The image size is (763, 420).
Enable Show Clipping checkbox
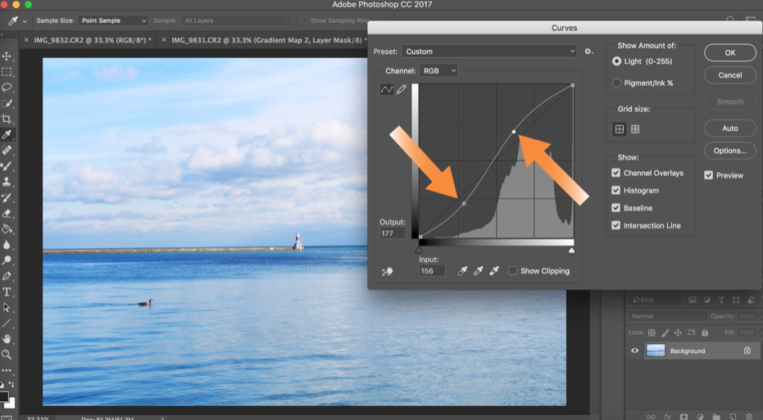[512, 271]
